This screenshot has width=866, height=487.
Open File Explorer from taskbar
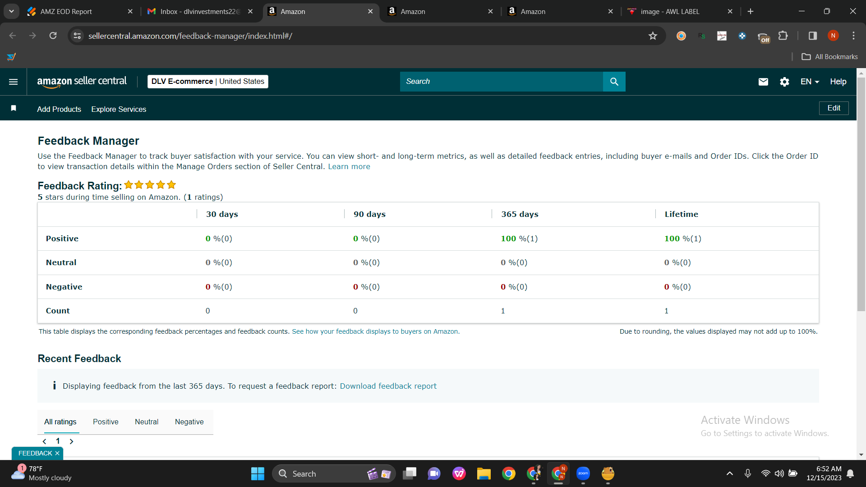click(484, 473)
